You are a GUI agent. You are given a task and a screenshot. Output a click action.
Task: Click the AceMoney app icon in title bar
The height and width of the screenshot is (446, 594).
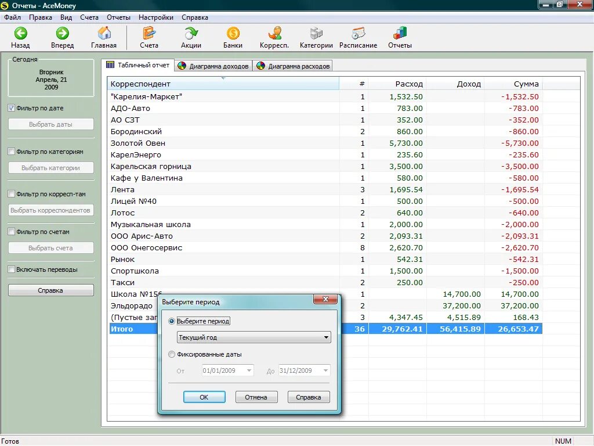coord(5,5)
